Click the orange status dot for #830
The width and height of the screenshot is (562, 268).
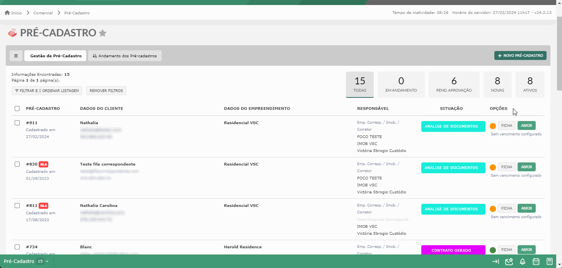pos(493,167)
